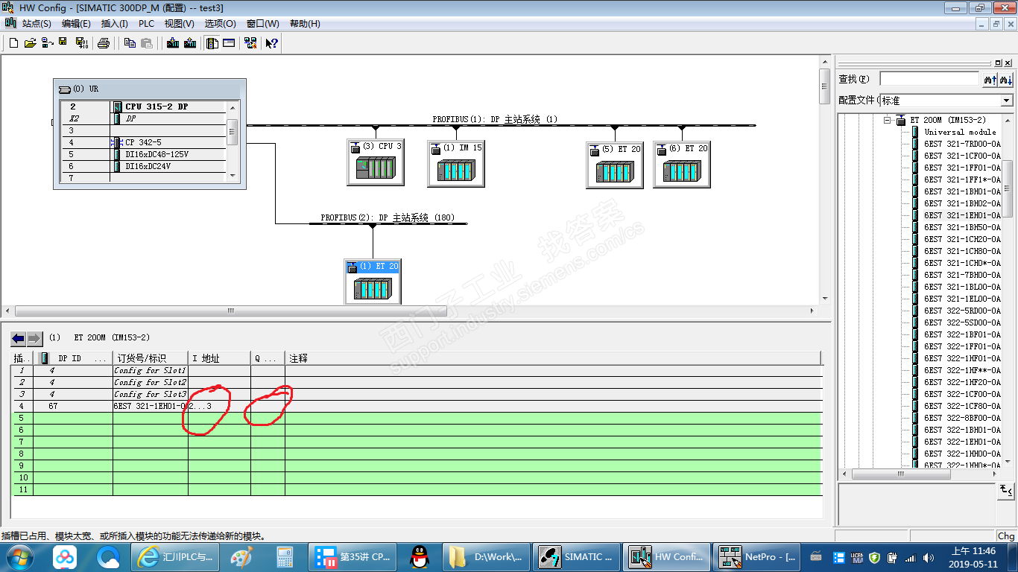
Task: Click the Upload to PG icon
Action: pos(190,43)
